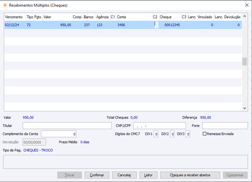The width and height of the screenshot is (252, 182).
Task: Click the C2 editing cell in the first row
Action: pos(156,25)
